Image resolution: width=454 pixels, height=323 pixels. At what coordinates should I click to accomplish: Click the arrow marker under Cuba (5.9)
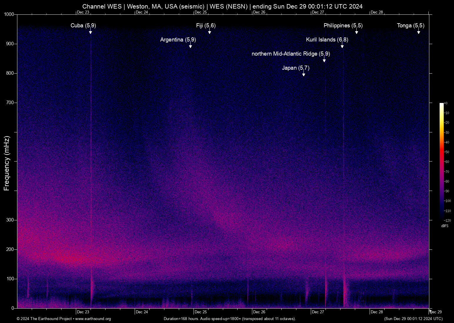point(91,32)
